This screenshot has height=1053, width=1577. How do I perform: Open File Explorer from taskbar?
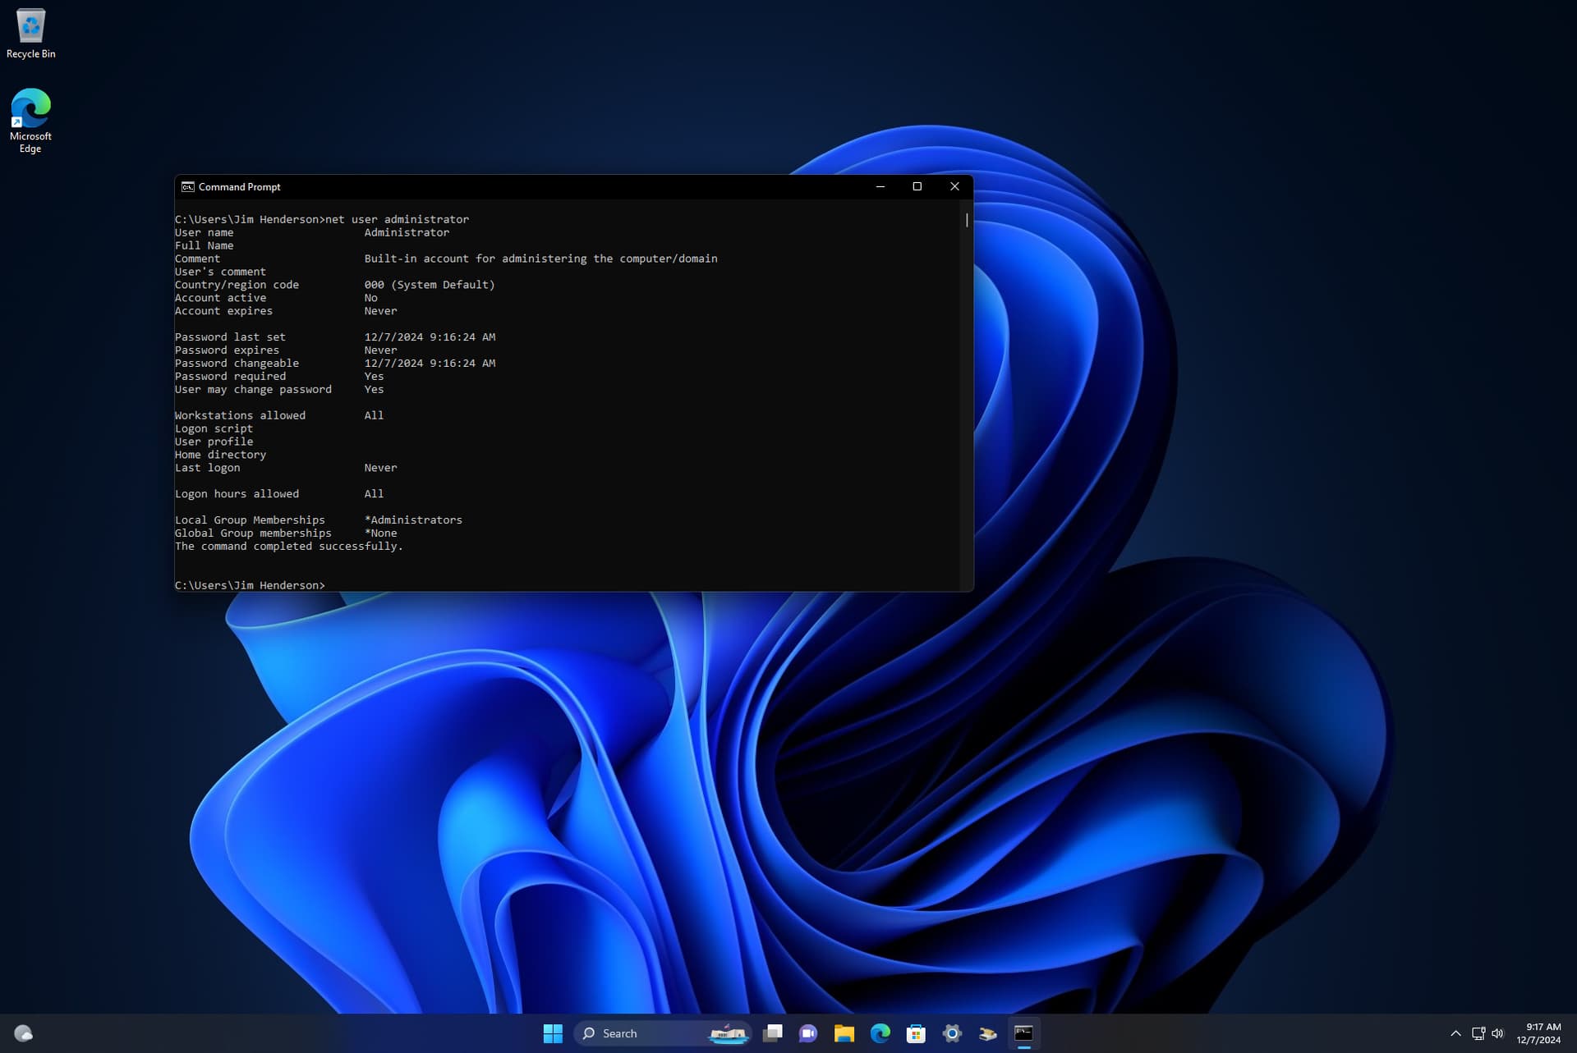(844, 1033)
